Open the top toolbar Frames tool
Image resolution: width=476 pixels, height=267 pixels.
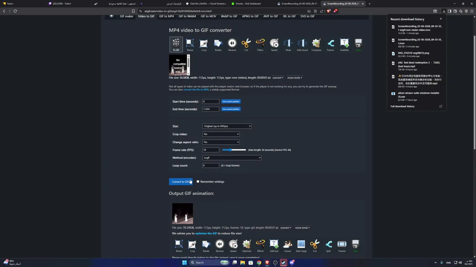(330, 44)
